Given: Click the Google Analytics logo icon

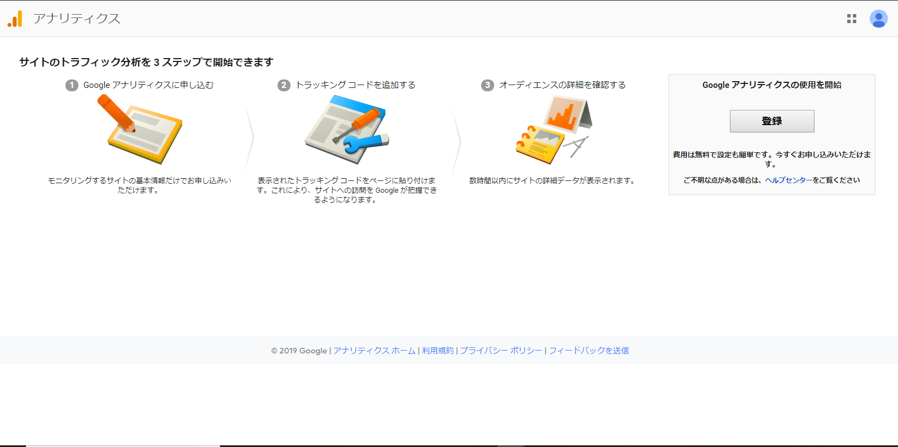Looking at the screenshot, I should (15, 19).
